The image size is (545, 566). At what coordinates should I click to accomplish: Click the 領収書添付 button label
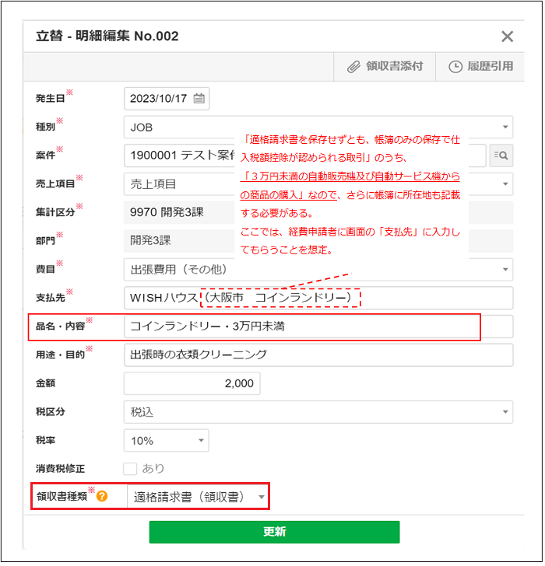(394, 67)
